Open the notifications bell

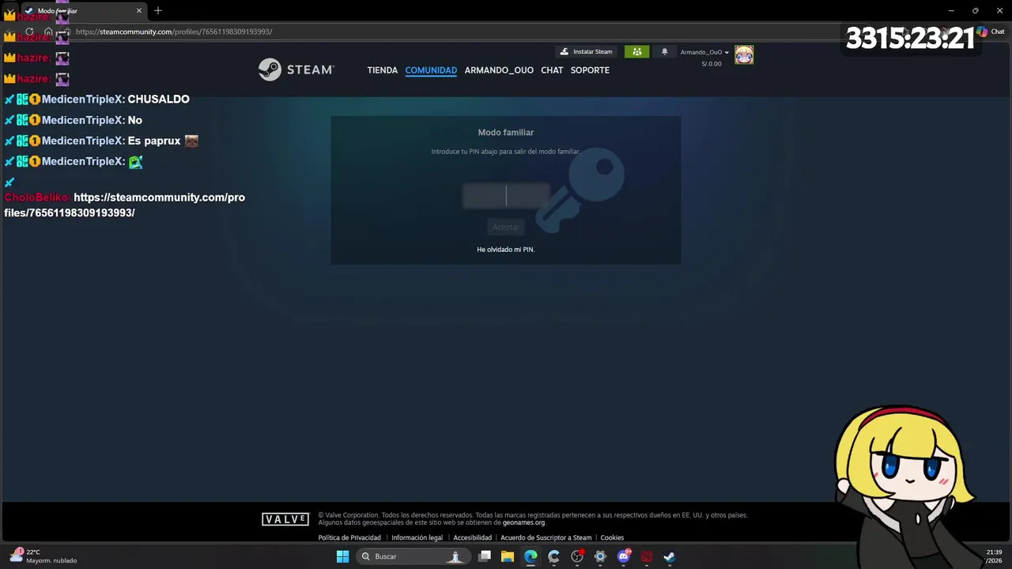[x=664, y=51]
